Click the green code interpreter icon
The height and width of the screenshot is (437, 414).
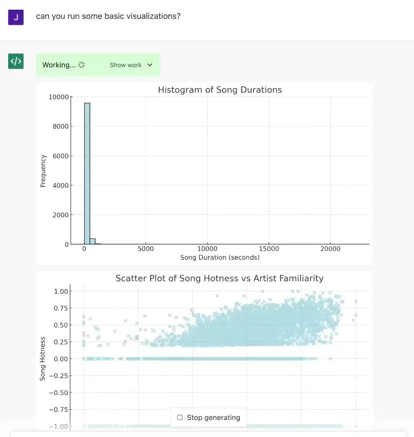pos(16,61)
